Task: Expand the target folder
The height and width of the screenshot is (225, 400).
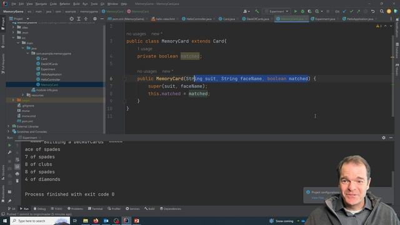Action: [x=13, y=100]
